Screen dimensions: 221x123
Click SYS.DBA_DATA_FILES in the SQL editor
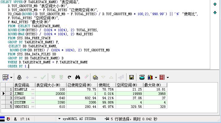pyautogui.click(x=34, y=54)
